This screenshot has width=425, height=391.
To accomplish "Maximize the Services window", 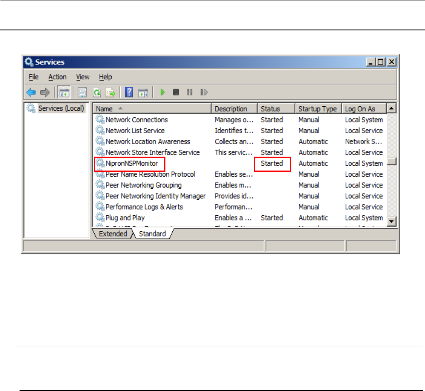I will point(381,62).
